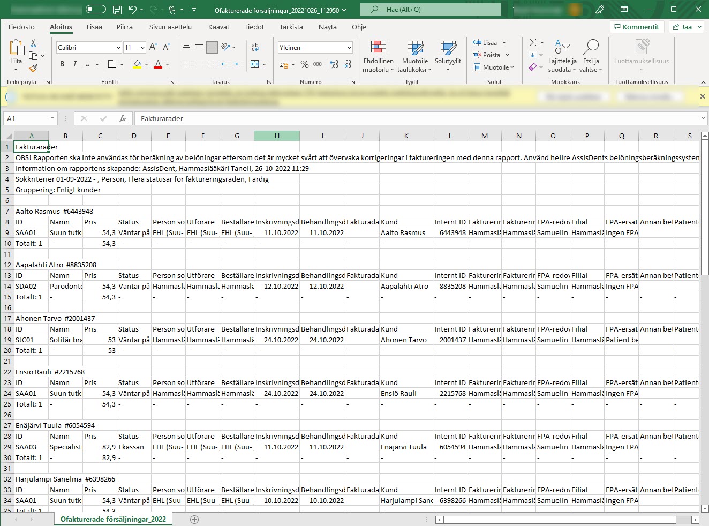Click the Clear eraser icon
This screenshot has width=709, height=526.
tap(532, 67)
